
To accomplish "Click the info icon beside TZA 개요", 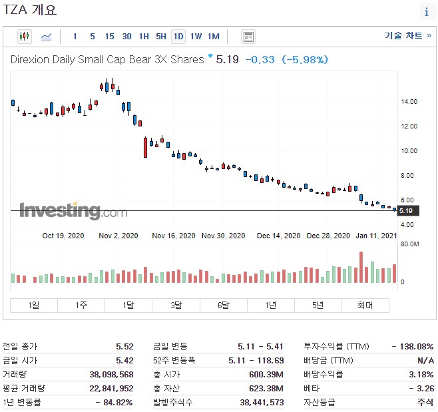I will [427, 12].
